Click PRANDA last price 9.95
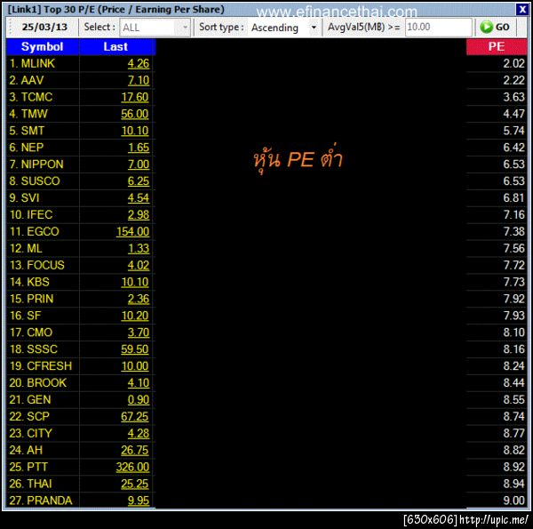The height and width of the screenshot is (529, 533). click(x=139, y=501)
